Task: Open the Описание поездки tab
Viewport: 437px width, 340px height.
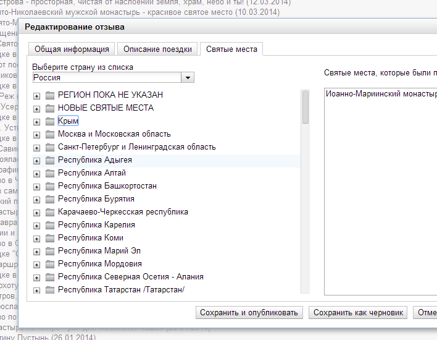Action: tap(158, 49)
